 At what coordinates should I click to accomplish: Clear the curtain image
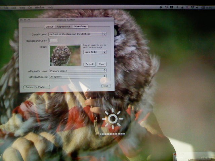(101, 64)
